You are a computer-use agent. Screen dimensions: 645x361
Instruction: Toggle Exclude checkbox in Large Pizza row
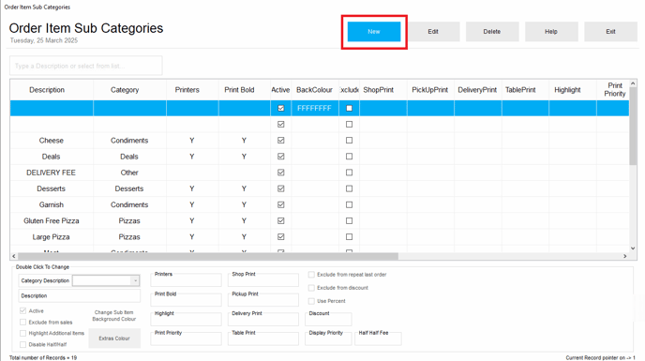pos(350,236)
